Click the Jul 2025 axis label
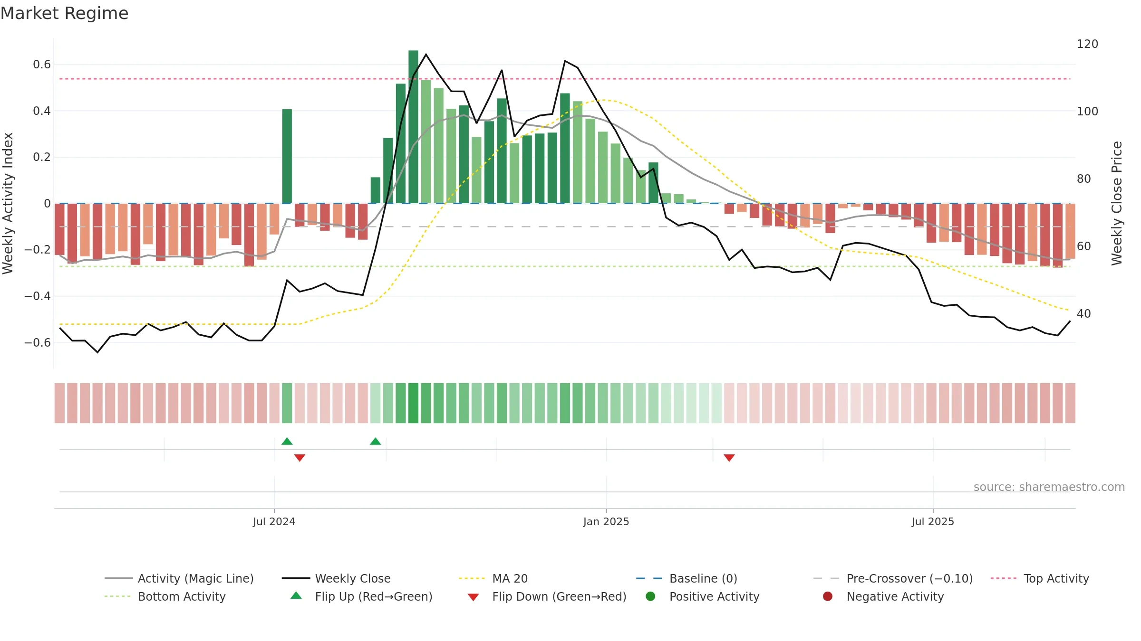This screenshot has height=641, width=1141. point(933,521)
